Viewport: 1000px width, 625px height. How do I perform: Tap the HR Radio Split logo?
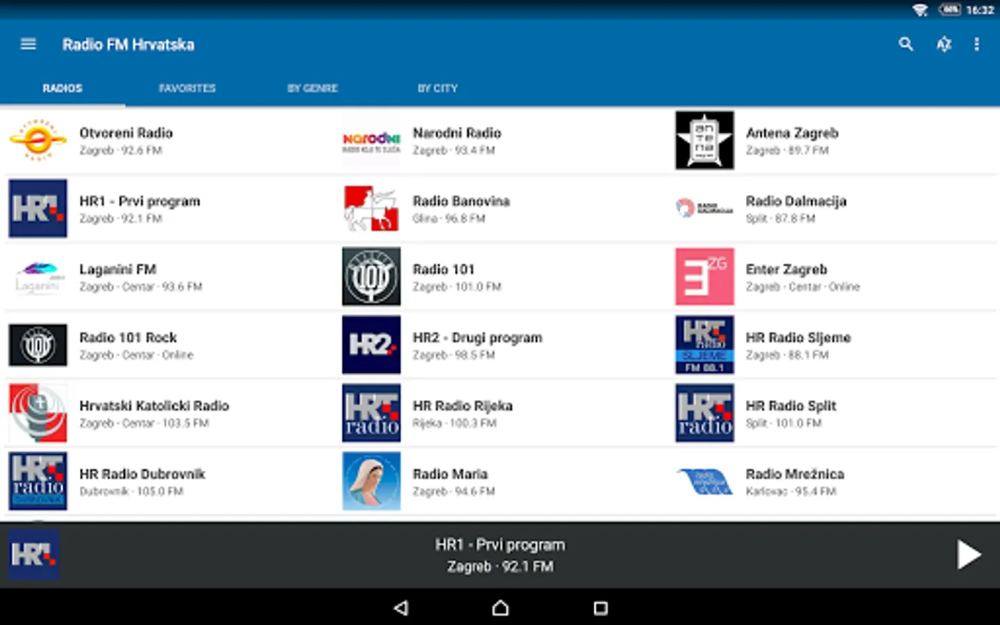point(705,413)
